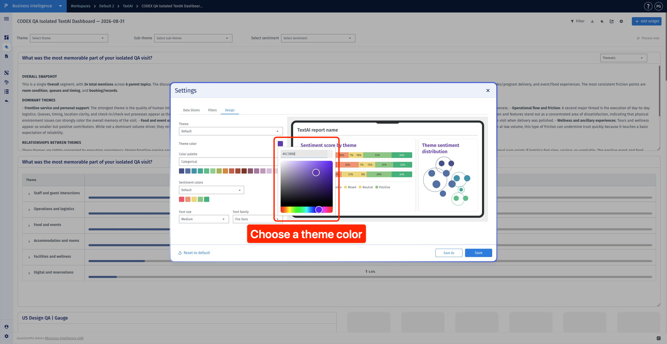Viewport: 667px width, 344px height.
Task: Click the purple Theme color swatch
Action: click(280, 144)
